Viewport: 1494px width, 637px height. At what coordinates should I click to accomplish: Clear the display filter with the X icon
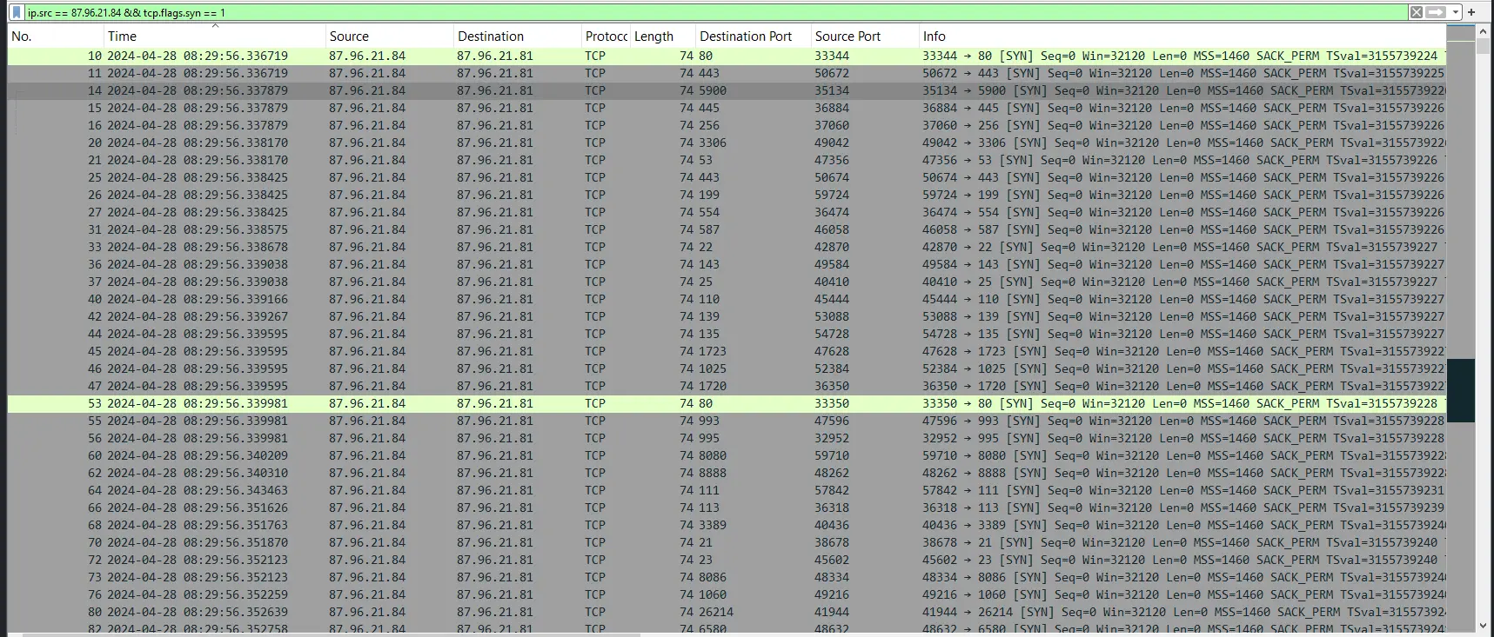1417,12
